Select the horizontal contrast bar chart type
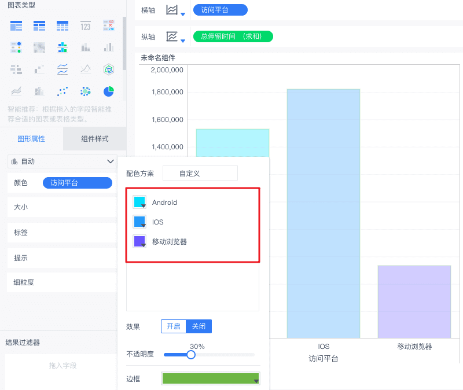Image resolution: width=463 pixels, height=390 pixels. pyautogui.click(x=16, y=69)
